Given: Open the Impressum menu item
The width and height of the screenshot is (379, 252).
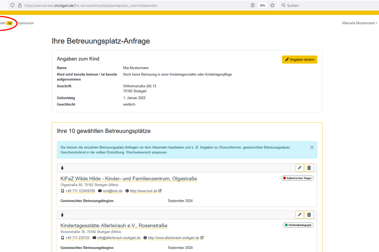Looking at the screenshot, I should coord(25,23).
